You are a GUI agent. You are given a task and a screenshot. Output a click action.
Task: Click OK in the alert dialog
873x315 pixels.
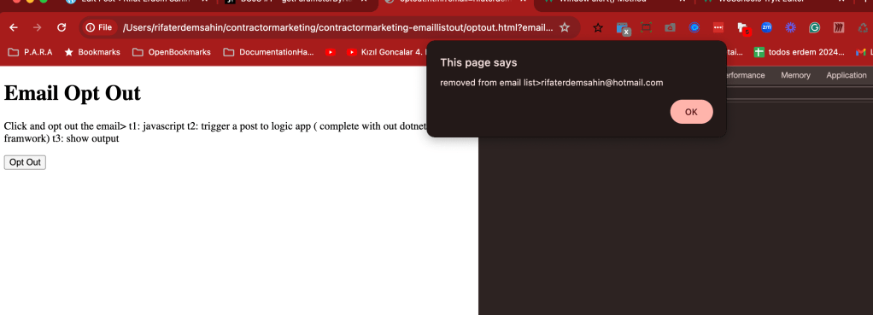coord(691,112)
